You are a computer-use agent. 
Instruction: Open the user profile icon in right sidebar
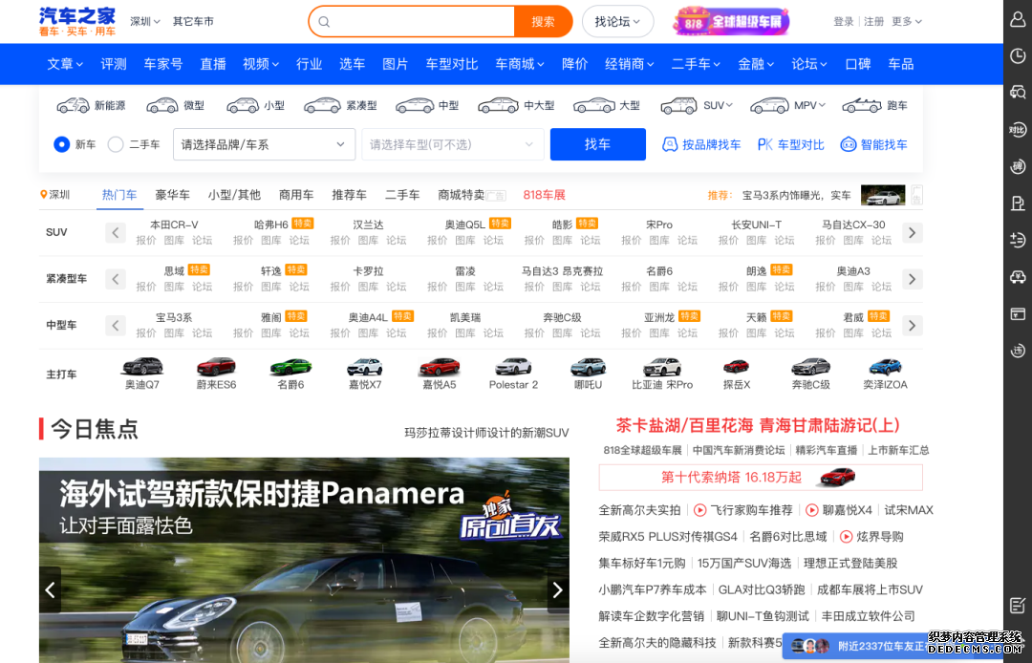click(1017, 18)
